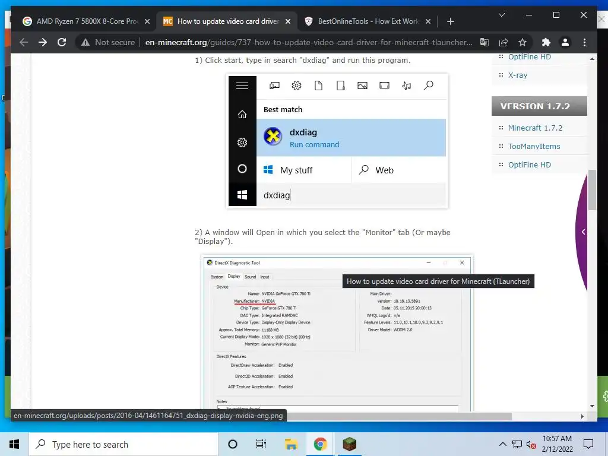This screenshot has height=456, width=608.
Task: Close the How to update video card tab
Action: click(288, 21)
